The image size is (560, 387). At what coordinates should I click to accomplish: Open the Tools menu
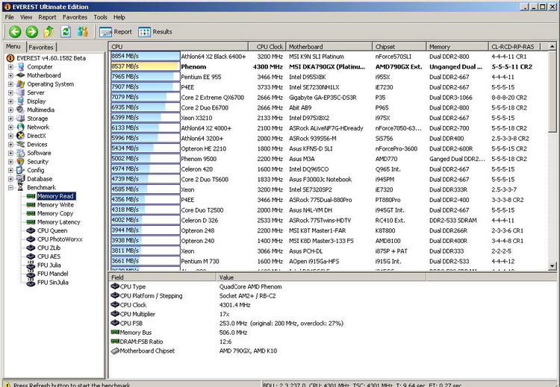[x=100, y=17]
